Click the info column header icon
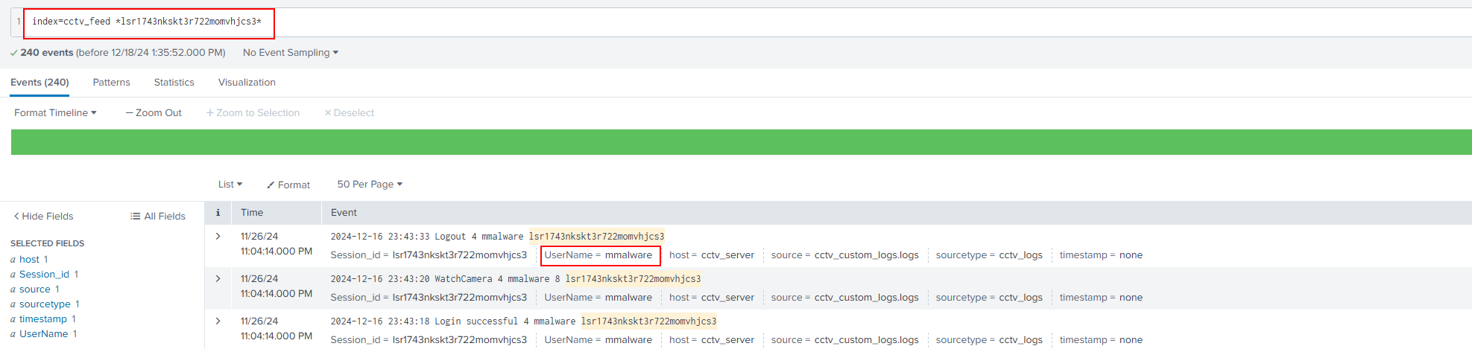1472x349 pixels. [218, 213]
